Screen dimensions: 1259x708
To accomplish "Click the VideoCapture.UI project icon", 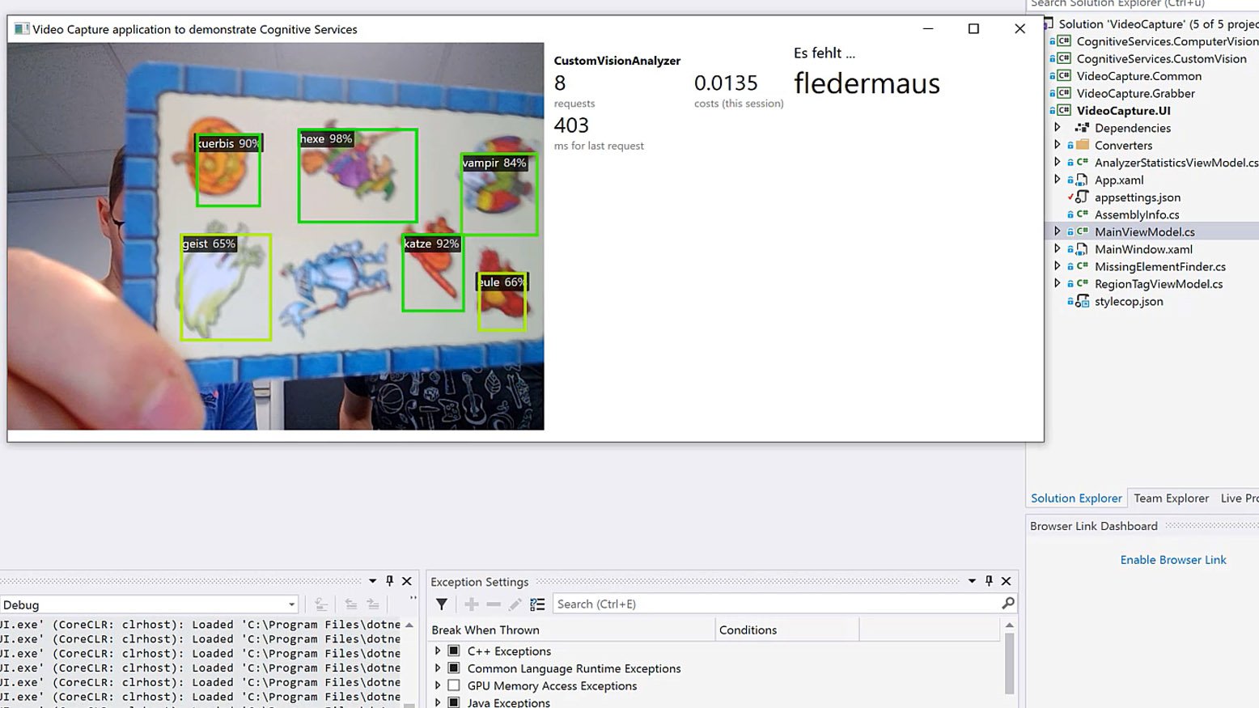I will tap(1064, 111).
